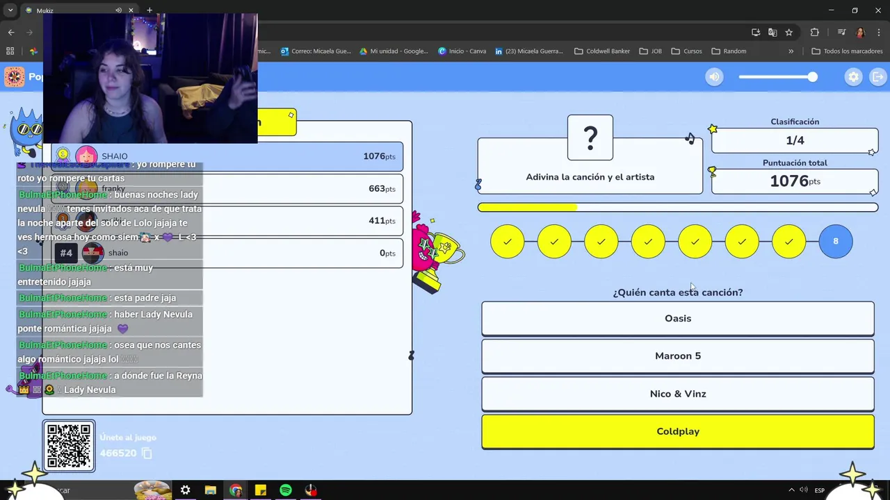The height and width of the screenshot is (500, 890).
Task: Adjust the game volume slider
Action: (x=777, y=77)
